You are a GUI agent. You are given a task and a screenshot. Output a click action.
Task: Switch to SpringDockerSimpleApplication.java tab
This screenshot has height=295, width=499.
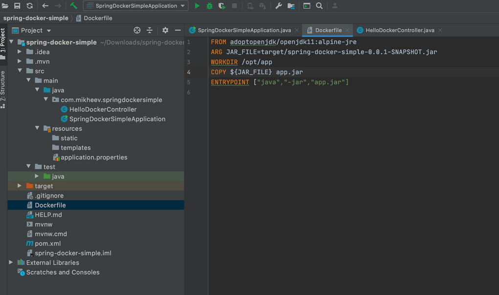[x=243, y=30]
